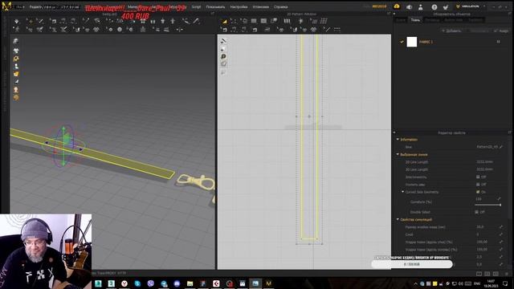Click the volume icon in system tray
514x289 pixels.
[x=461, y=283]
